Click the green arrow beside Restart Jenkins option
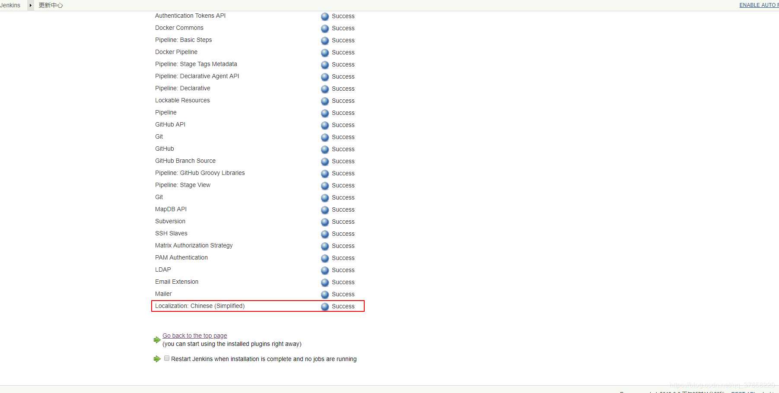 (x=157, y=359)
